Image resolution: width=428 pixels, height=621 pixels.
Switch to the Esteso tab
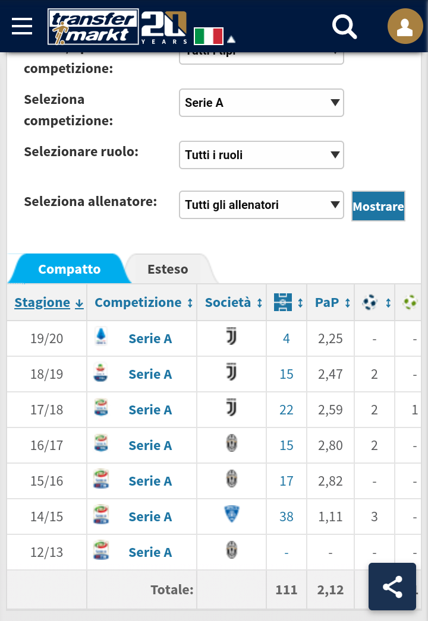point(168,270)
